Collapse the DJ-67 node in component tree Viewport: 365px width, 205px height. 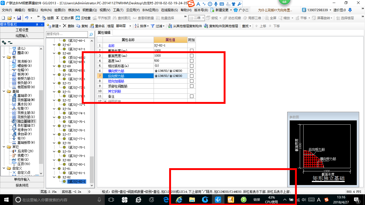(55, 45)
